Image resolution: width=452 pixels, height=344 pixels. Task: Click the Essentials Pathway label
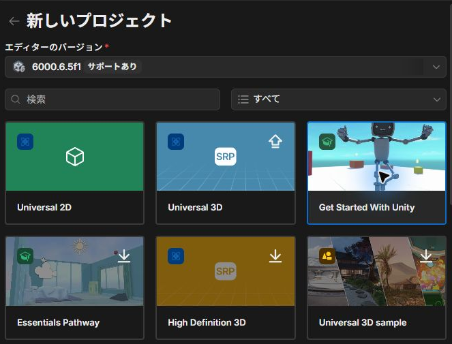58,322
